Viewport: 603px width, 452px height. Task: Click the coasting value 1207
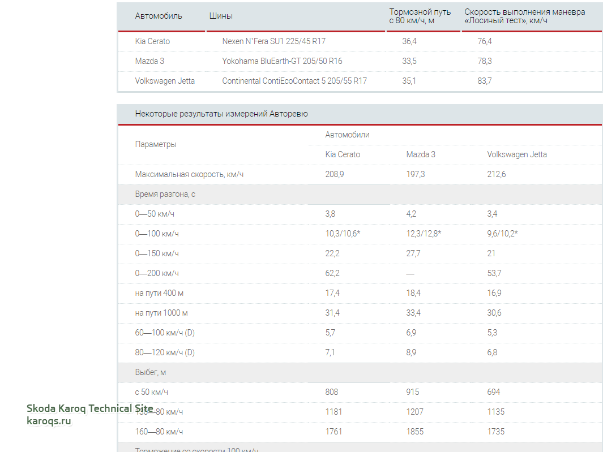[414, 412]
